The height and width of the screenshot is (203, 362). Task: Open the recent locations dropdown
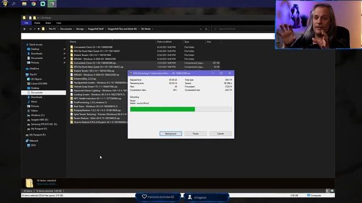coord(35,29)
